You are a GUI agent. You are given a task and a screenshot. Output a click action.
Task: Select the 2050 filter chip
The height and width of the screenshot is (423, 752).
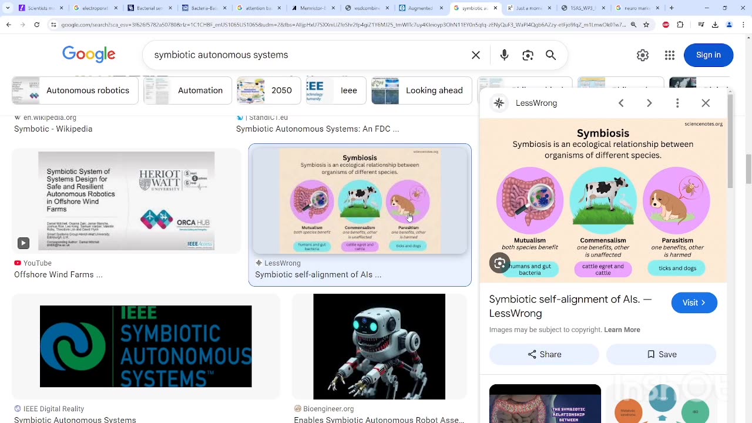[x=269, y=90]
